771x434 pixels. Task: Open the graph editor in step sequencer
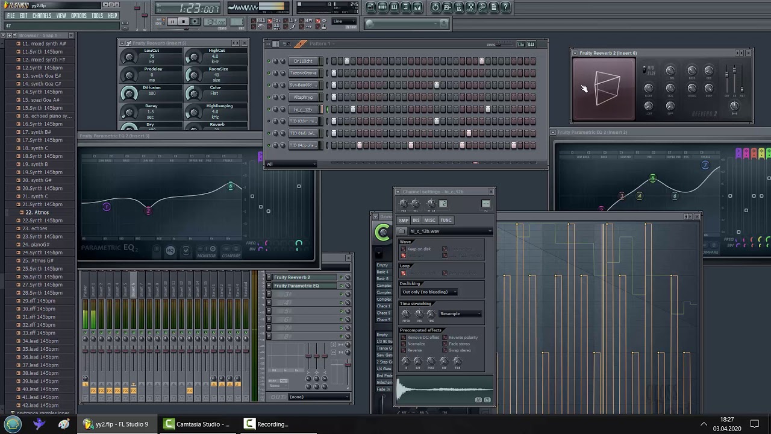522,44
